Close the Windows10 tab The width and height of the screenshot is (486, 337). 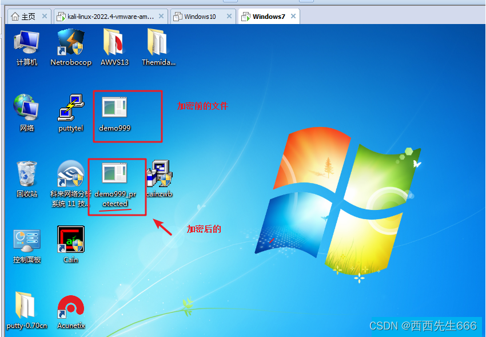pos(229,16)
